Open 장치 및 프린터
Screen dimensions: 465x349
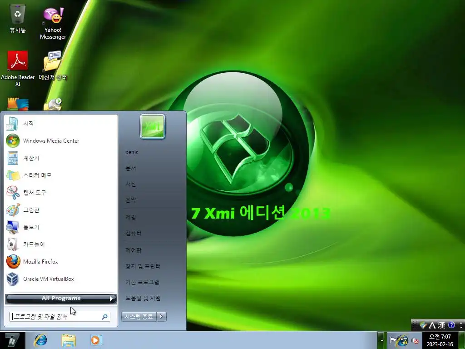[143, 266]
